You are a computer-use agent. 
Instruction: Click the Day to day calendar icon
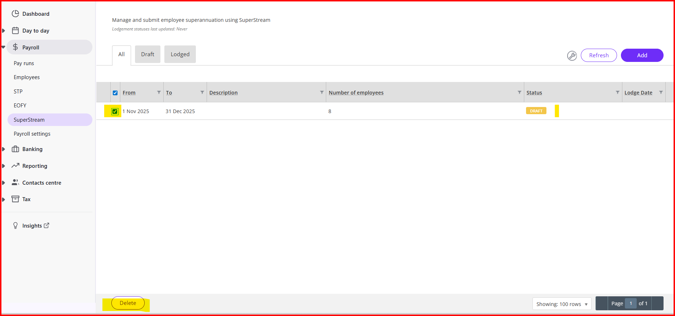point(15,30)
